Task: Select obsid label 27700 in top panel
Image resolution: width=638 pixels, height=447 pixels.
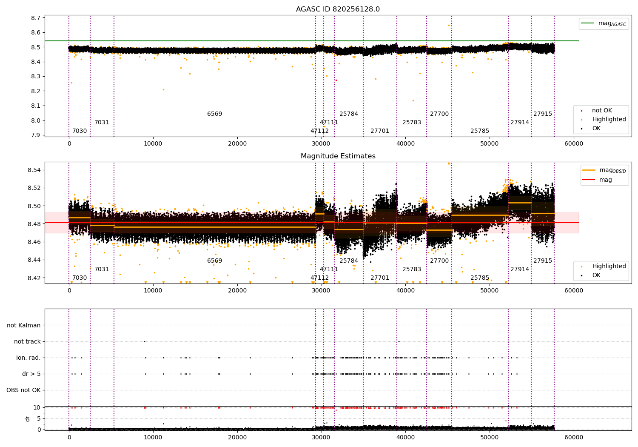Action: tap(439, 114)
